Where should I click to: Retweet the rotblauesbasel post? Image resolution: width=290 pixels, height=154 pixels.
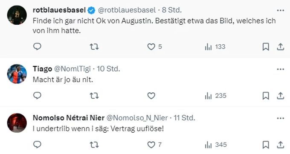tap(94, 47)
